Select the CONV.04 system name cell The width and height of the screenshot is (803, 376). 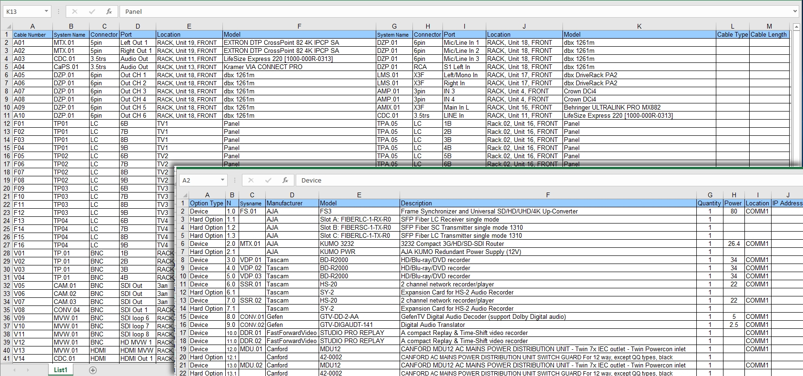71,310
